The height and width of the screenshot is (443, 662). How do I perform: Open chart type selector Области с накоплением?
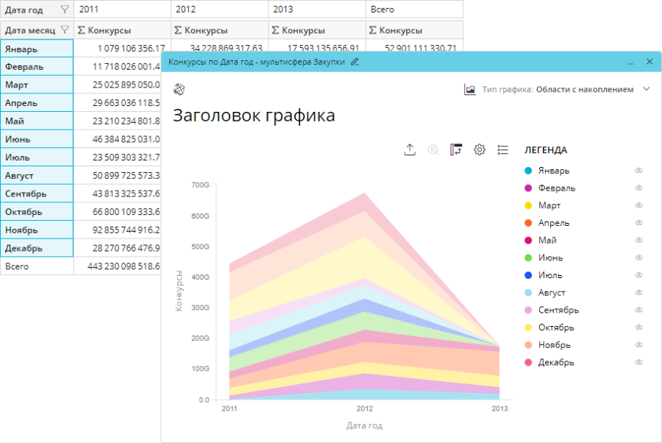[584, 89]
